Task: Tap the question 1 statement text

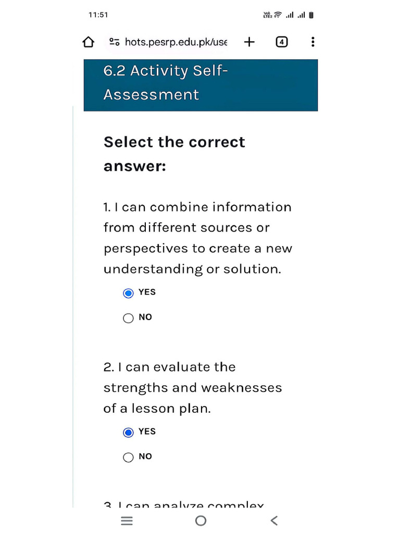Action: (x=197, y=238)
